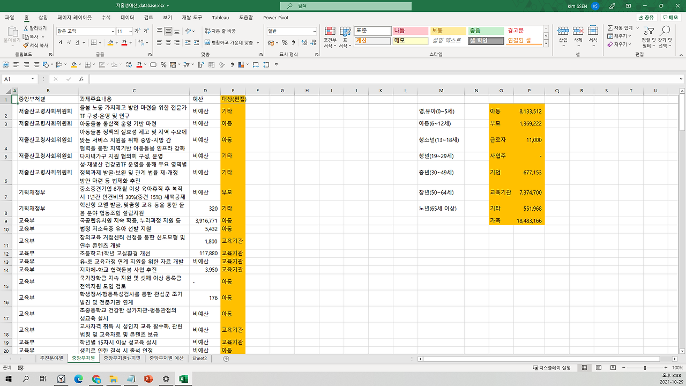Open the Power Pivot ribbon tab
Image resolution: width=686 pixels, height=386 pixels.
(275, 17)
